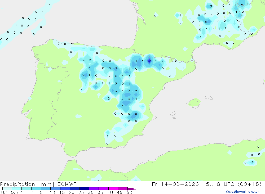265x194 pixels.
Task: Select the lightest cyan 0.1–0.5 legend swatch
Action: 7,189
